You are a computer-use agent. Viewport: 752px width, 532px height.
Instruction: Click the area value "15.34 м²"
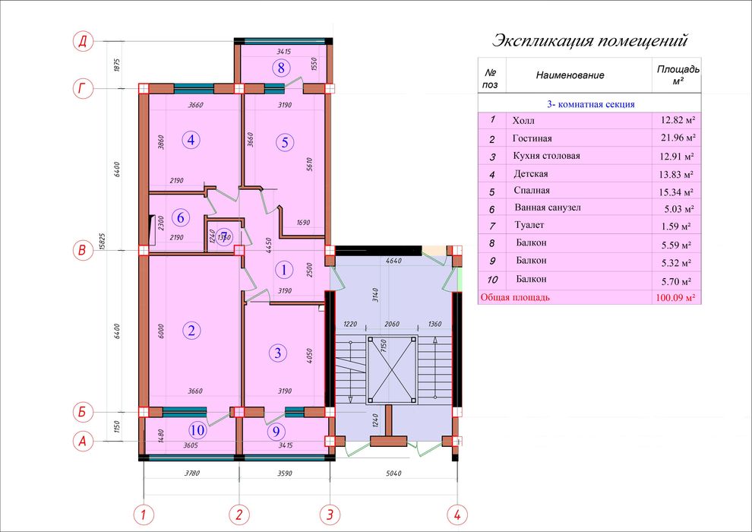(x=676, y=192)
